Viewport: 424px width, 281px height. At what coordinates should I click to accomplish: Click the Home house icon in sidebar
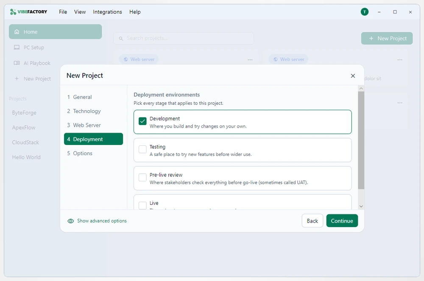(17, 32)
